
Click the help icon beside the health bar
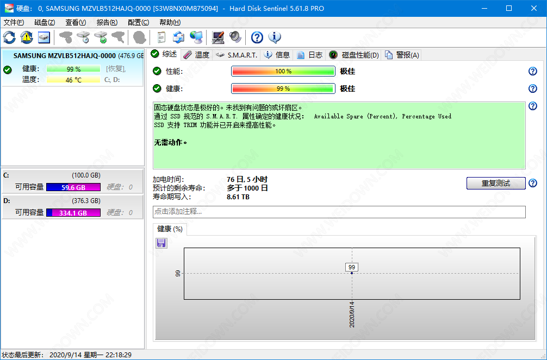[x=533, y=89]
